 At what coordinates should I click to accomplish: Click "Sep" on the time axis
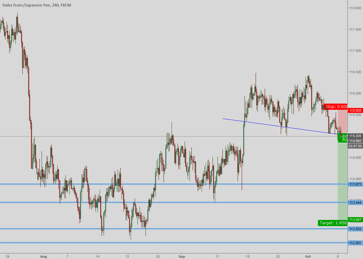coord(181,257)
